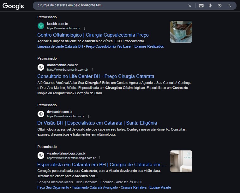Open the three-dot menu beside drvisaobh.com.br URL
This screenshot has width=240, height=193.
click(x=88, y=116)
